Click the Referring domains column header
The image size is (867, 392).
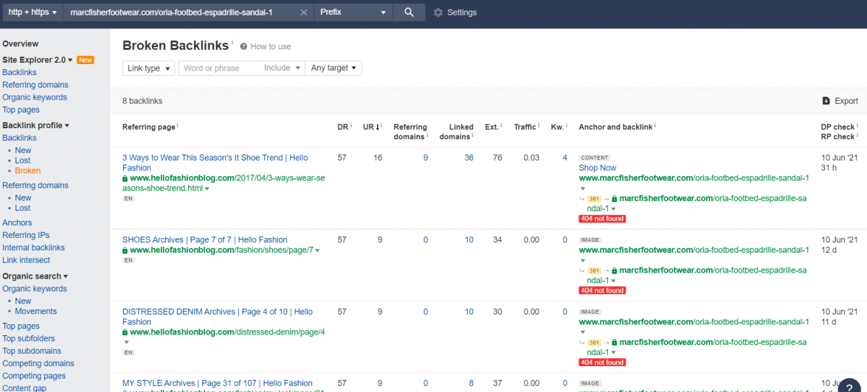(410, 131)
